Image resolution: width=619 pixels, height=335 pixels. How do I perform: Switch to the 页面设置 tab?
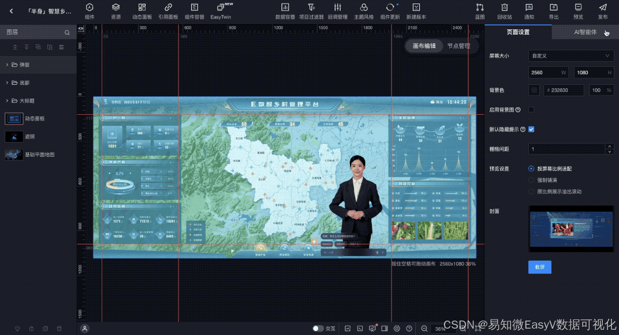[x=518, y=32]
